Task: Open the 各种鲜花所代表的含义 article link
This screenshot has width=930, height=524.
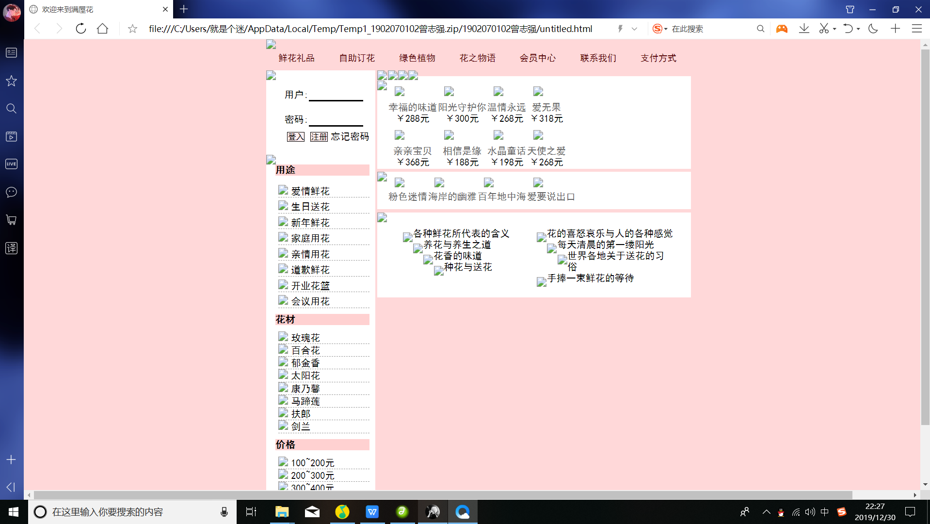Action: click(461, 233)
